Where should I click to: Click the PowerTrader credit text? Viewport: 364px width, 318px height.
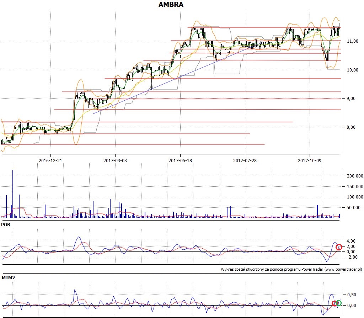coord(291,270)
